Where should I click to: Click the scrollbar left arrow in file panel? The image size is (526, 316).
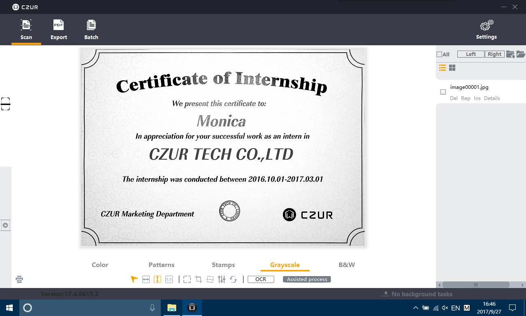439,285
